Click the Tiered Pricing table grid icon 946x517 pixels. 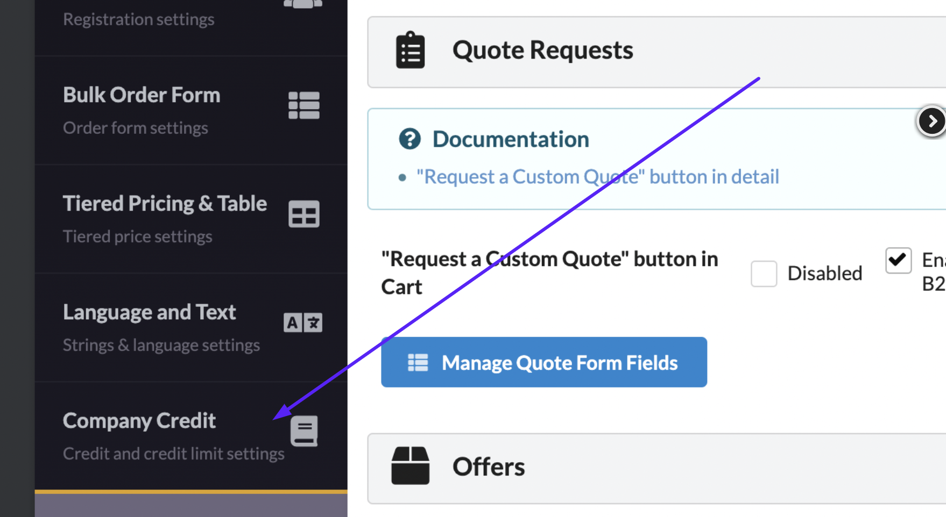[x=304, y=214]
